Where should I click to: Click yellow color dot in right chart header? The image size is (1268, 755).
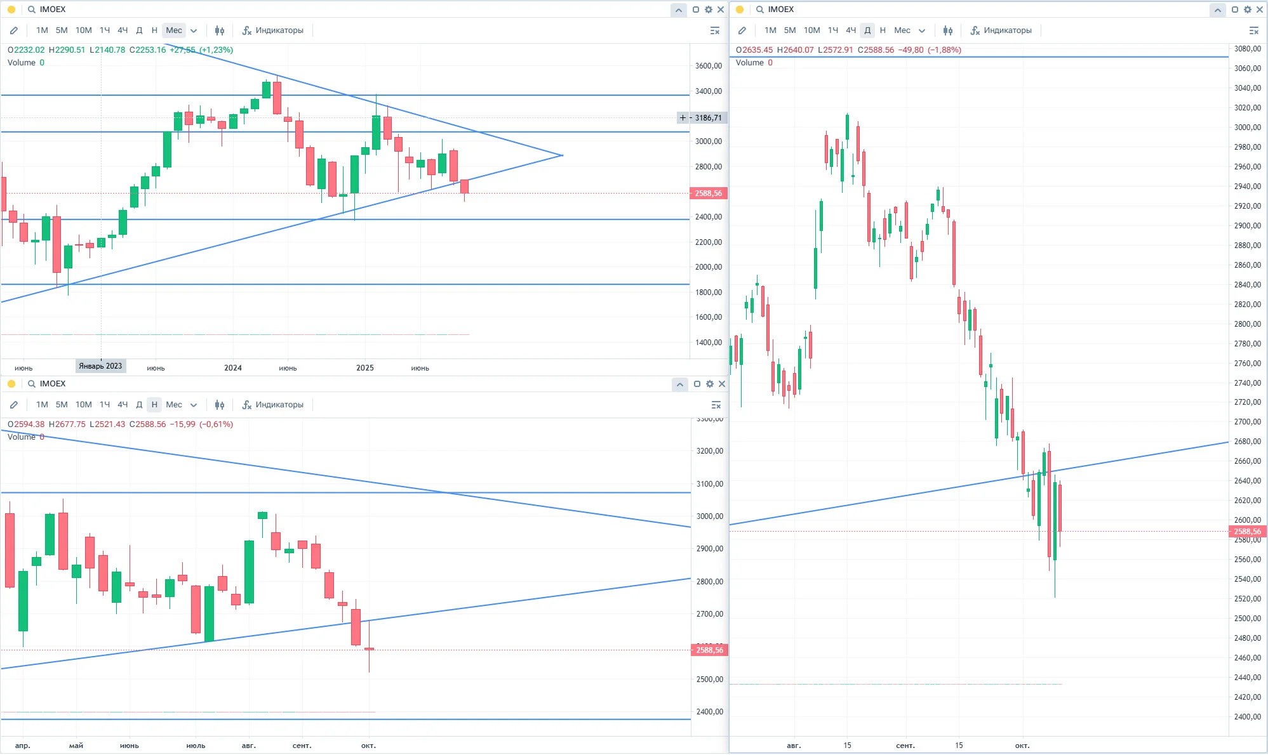pyautogui.click(x=740, y=10)
